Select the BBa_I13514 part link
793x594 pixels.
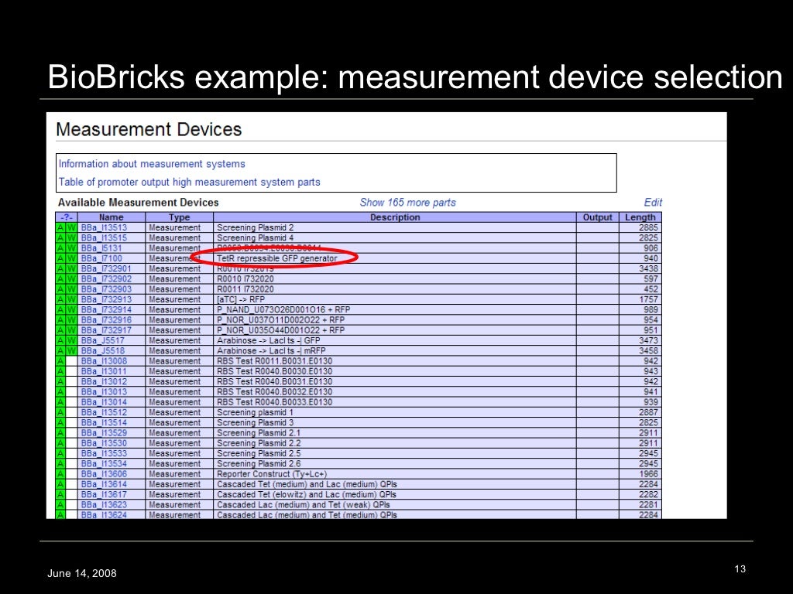point(105,423)
